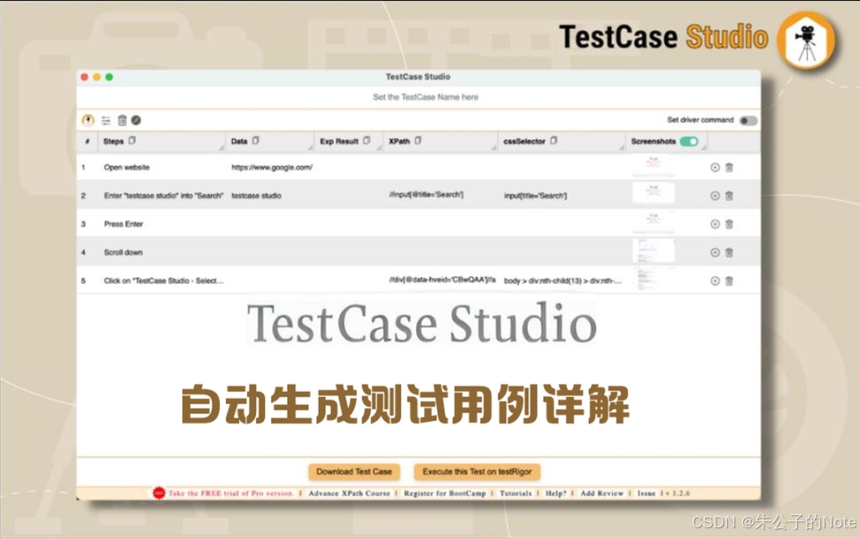Viewport: 860px width, 538px height.
Task: Open the Tutorials link
Action: [515, 493]
